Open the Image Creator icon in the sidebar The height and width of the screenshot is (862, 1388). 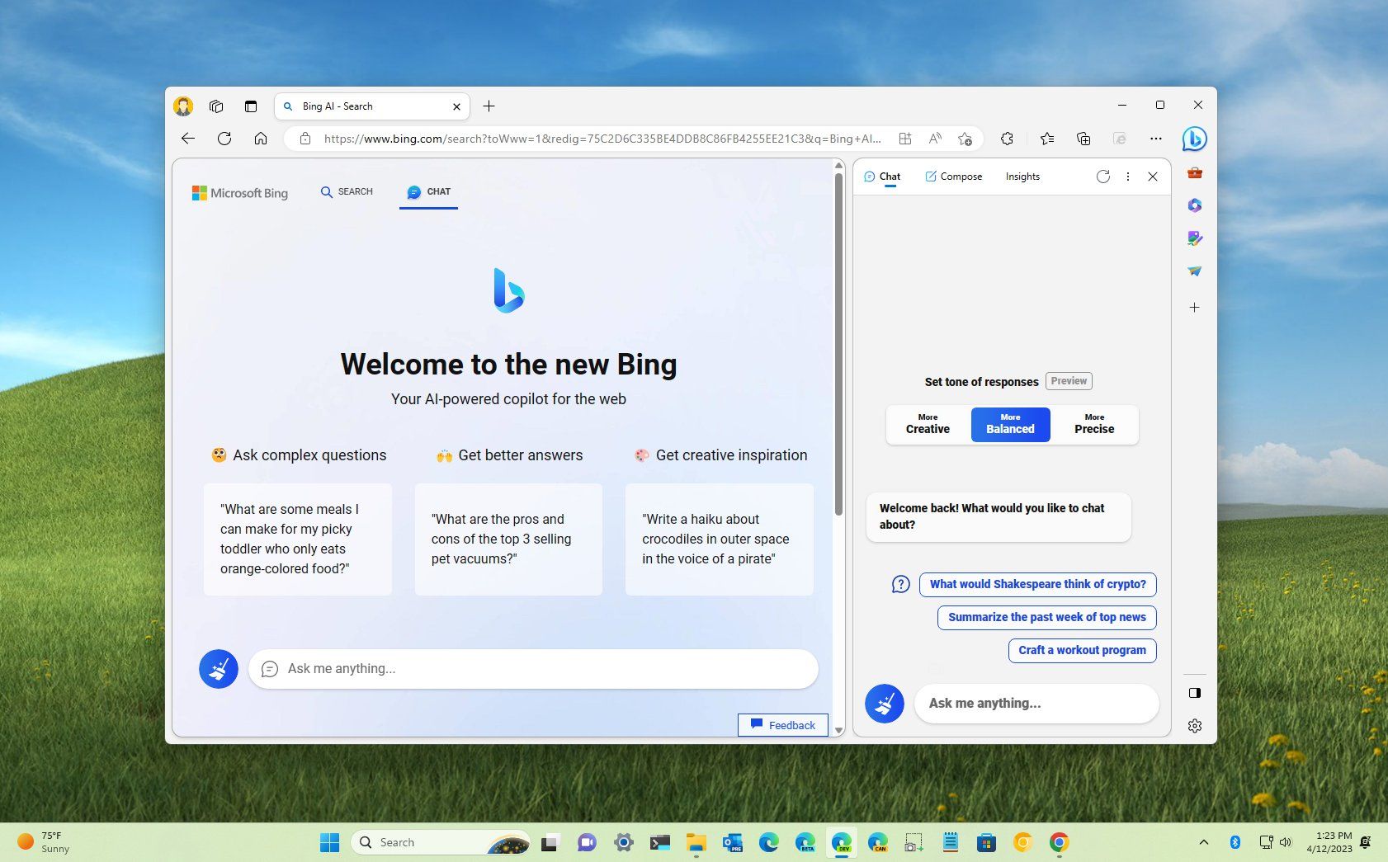(1194, 238)
